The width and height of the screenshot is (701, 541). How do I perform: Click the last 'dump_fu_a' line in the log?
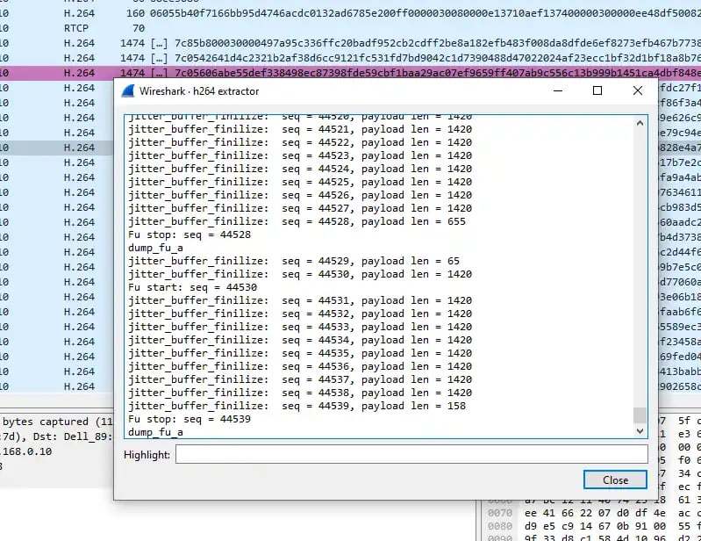(155, 432)
